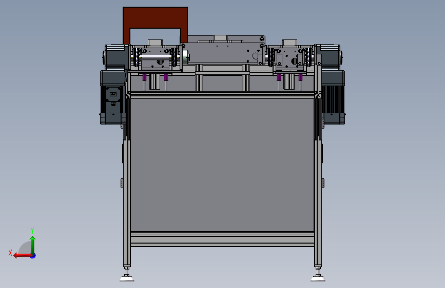Select the leftmost purple cylinder
The width and height of the screenshot is (445, 288).
[144, 77]
